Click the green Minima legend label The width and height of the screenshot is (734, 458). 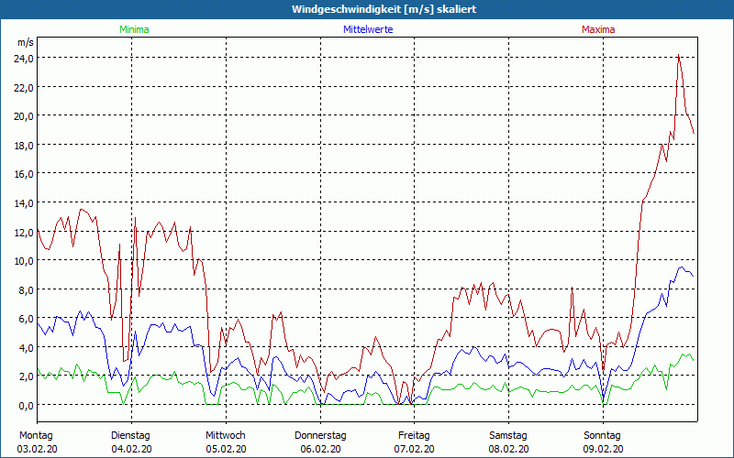click(134, 29)
